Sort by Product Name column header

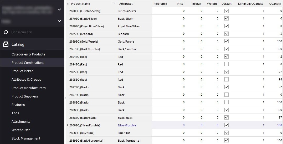click(80, 4)
